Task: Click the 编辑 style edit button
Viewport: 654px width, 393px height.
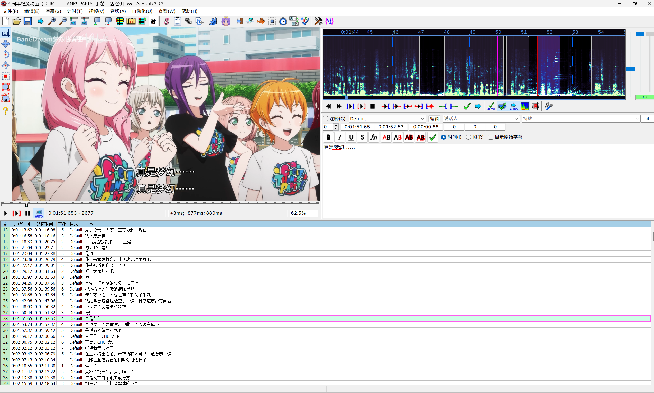Action: pyautogui.click(x=434, y=119)
